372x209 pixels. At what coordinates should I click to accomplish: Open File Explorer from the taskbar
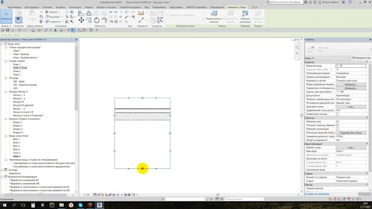click(x=62, y=205)
